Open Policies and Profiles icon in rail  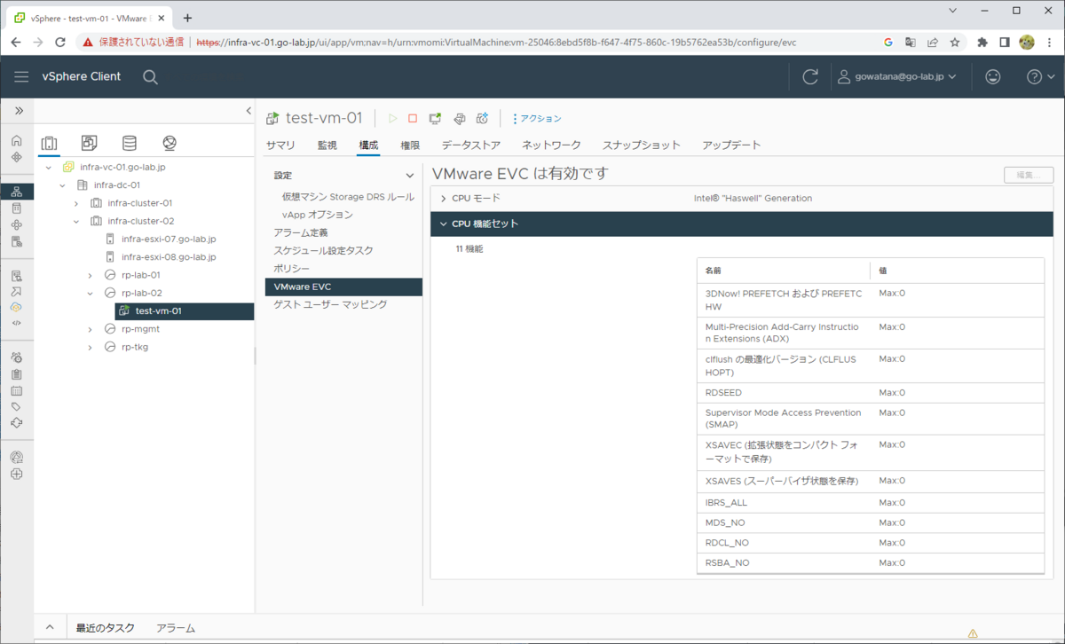(x=17, y=276)
